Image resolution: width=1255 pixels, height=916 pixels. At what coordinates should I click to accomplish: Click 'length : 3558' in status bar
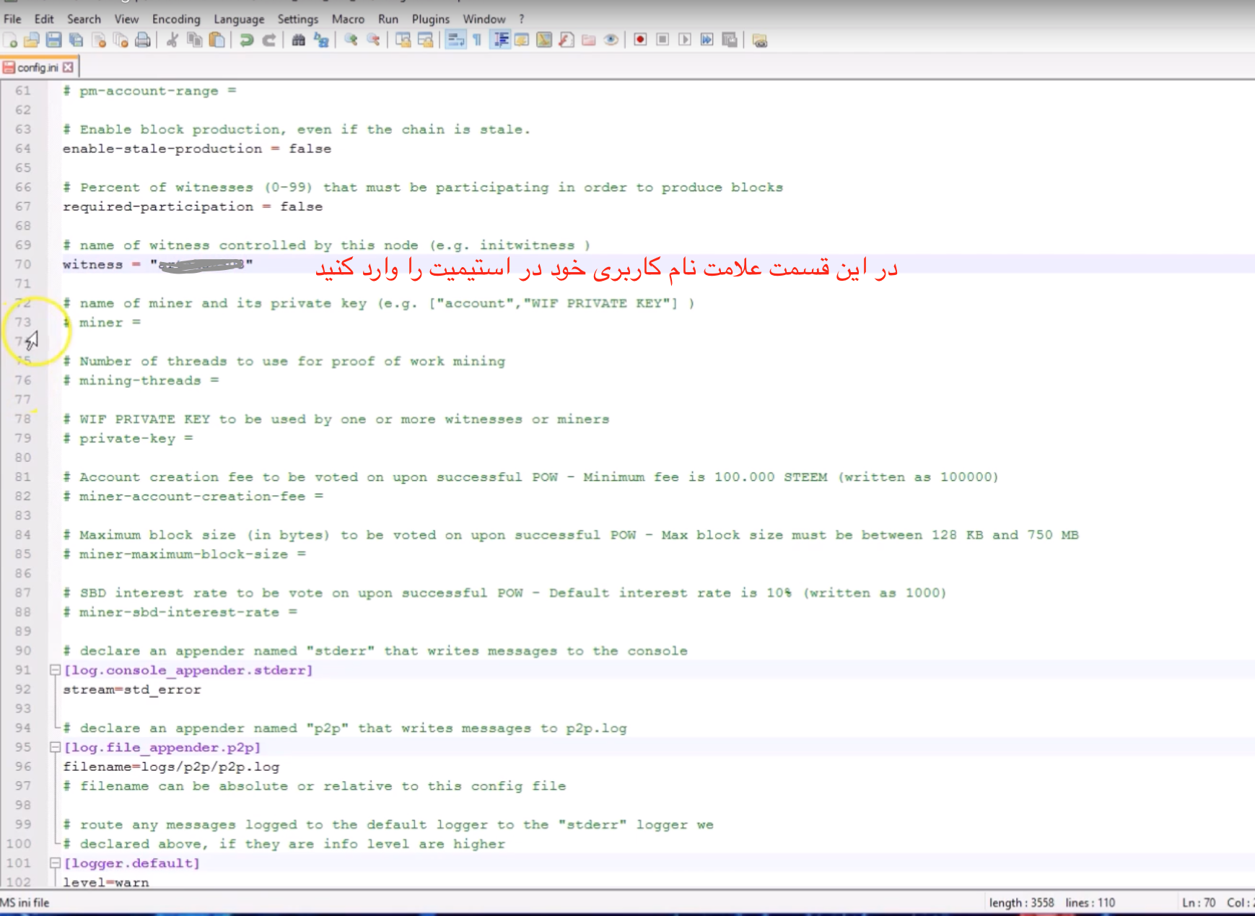(1021, 903)
